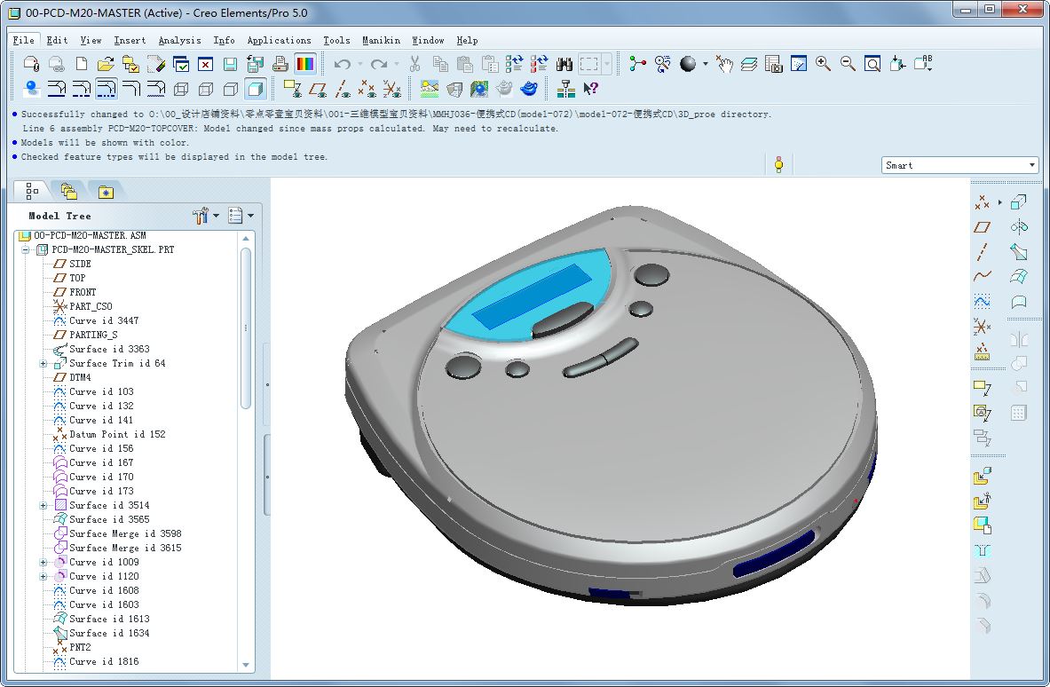The width and height of the screenshot is (1050, 687).
Task: Open the model tree Settings dropdown arrow
Action: (x=216, y=216)
